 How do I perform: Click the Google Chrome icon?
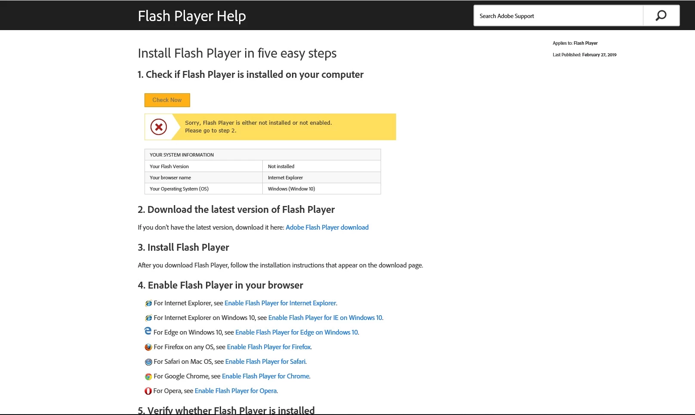point(148,376)
